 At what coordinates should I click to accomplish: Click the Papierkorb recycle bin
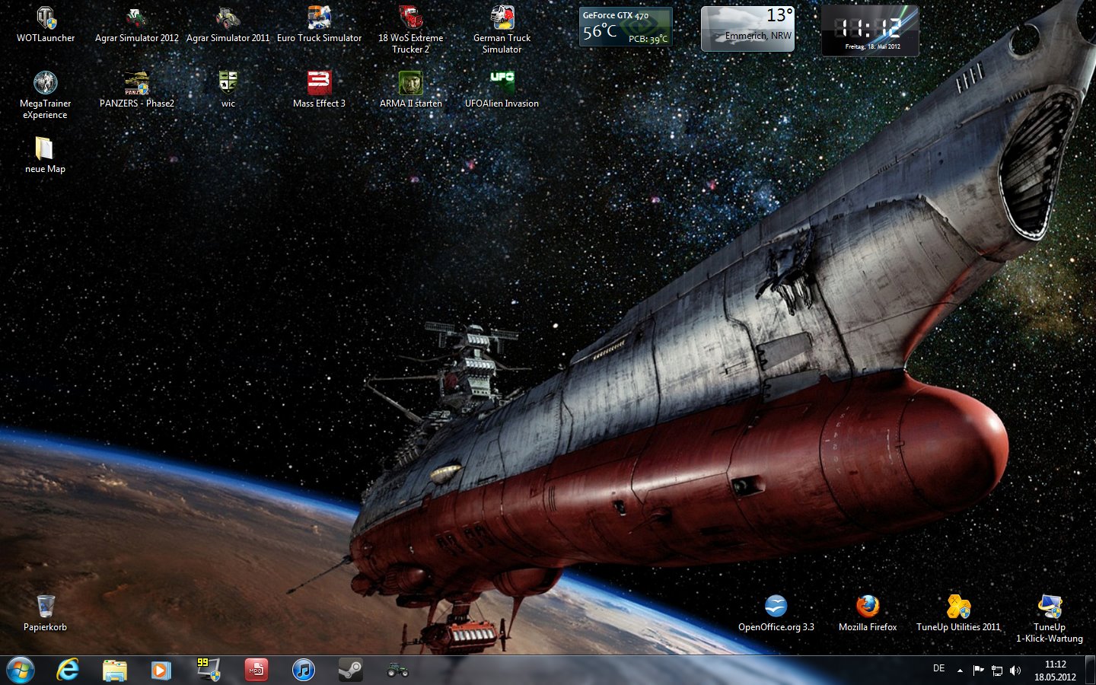[46, 607]
